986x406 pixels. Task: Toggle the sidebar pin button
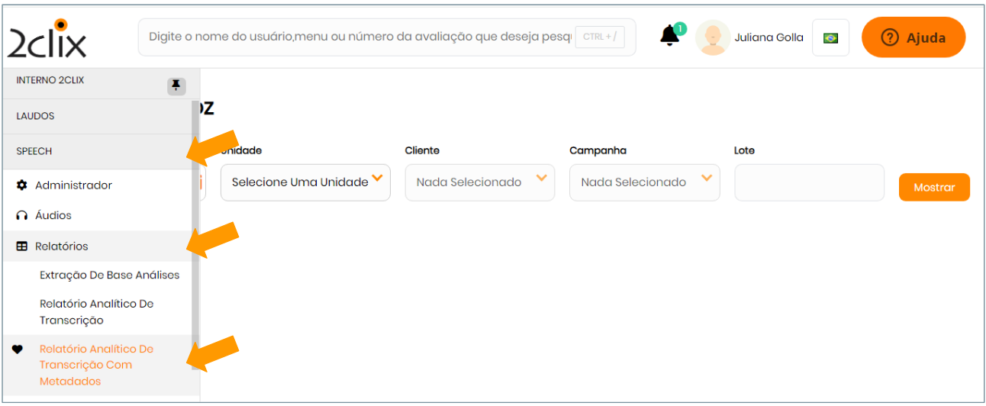[176, 85]
